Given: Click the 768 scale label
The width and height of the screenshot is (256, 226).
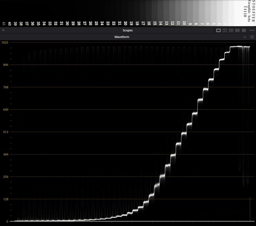Looking at the screenshot, I should point(6,87).
